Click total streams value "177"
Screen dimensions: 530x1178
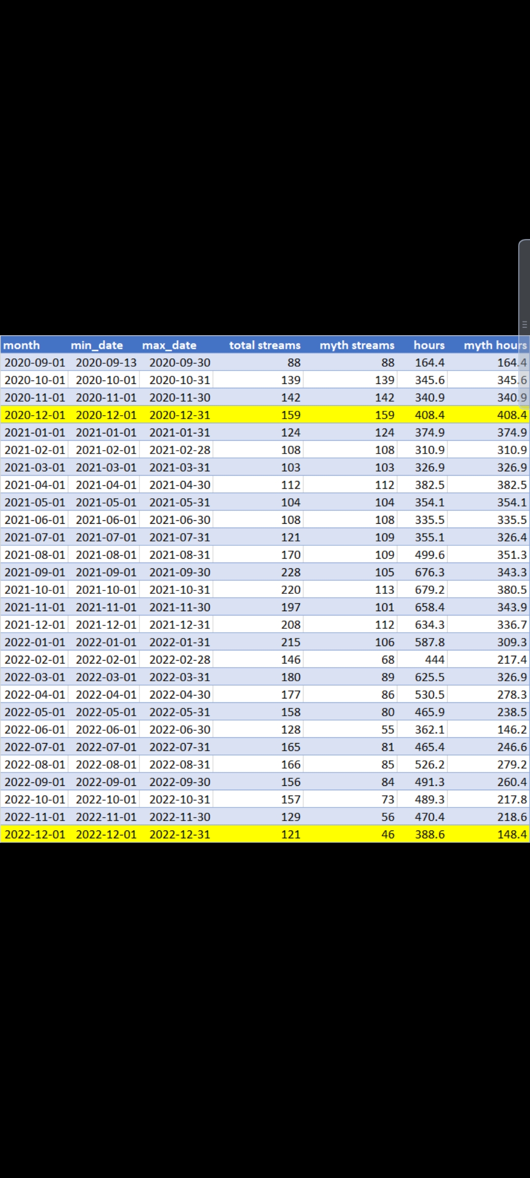click(x=291, y=695)
